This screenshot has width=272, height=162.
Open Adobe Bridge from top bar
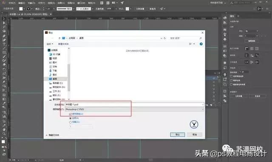point(102,3)
